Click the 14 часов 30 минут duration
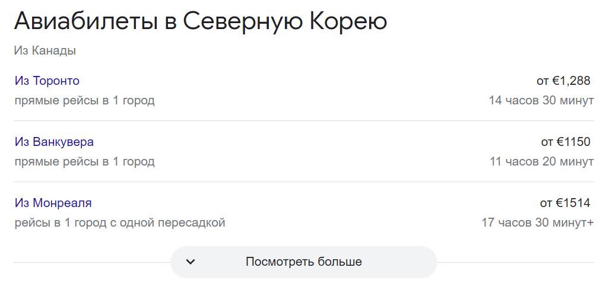The width and height of the screenshot is (616, 296). pos(541,100)
